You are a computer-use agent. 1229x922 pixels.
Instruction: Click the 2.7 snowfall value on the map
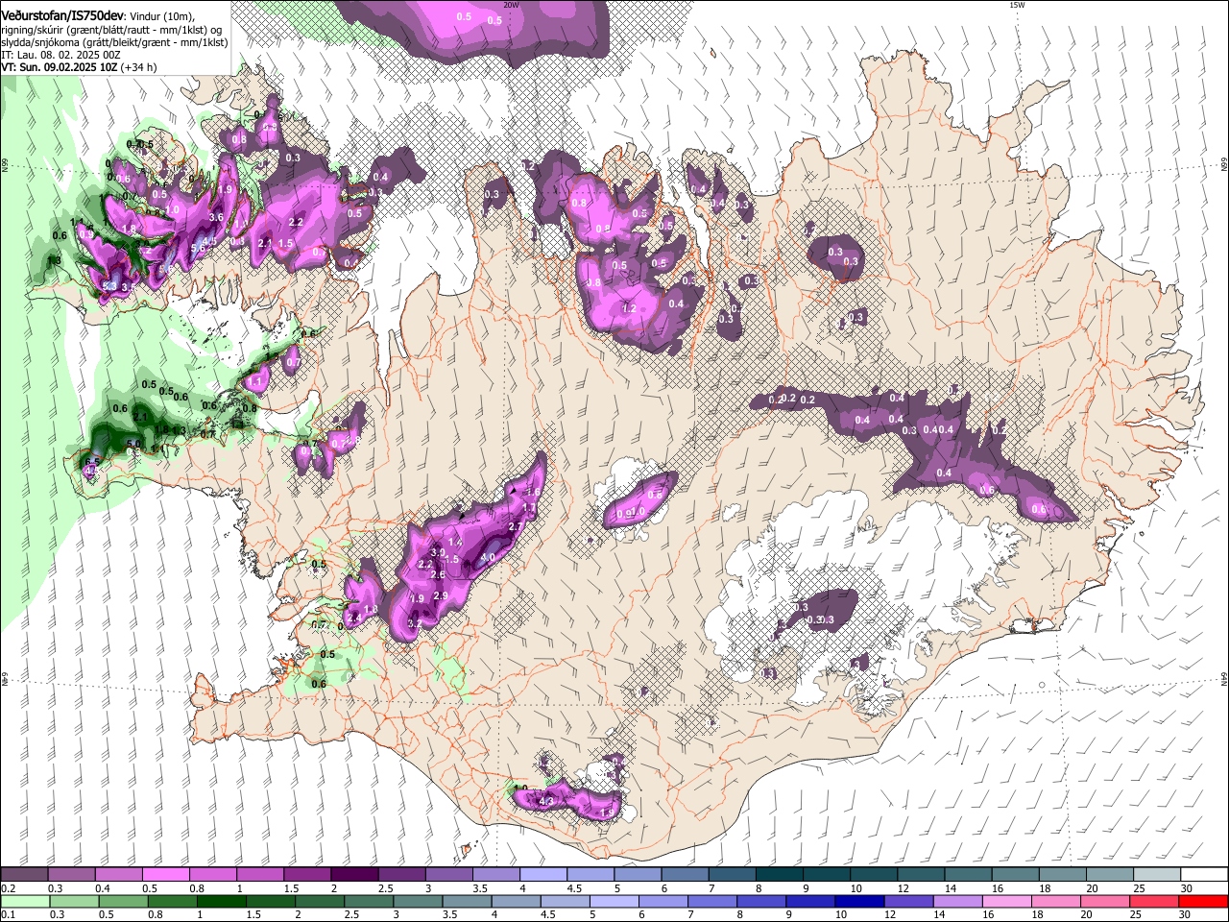tap(515, 527)
